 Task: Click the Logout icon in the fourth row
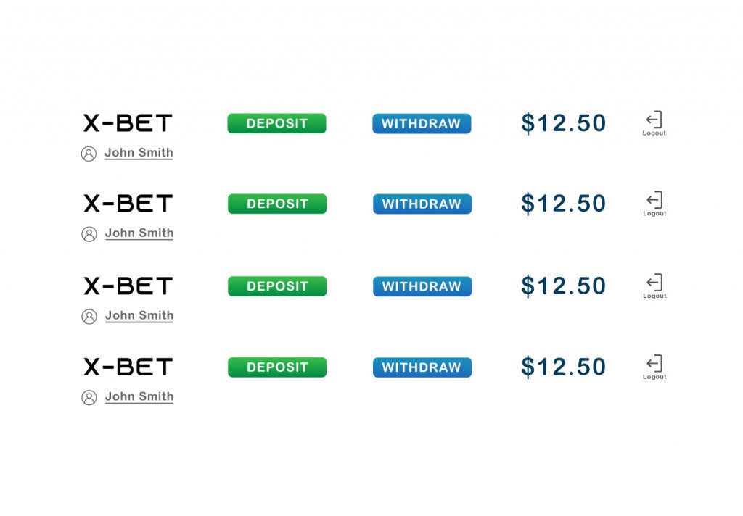[654, 363]
